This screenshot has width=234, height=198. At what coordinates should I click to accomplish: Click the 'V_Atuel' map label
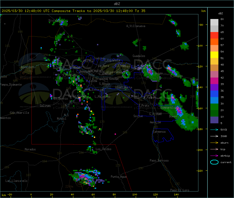tap(134, 96)
